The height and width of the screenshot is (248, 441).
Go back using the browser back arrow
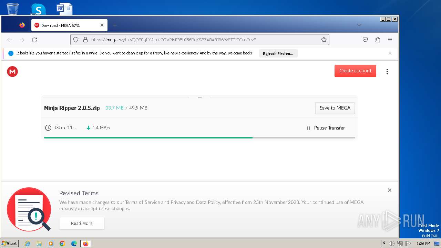click(10, 40)
